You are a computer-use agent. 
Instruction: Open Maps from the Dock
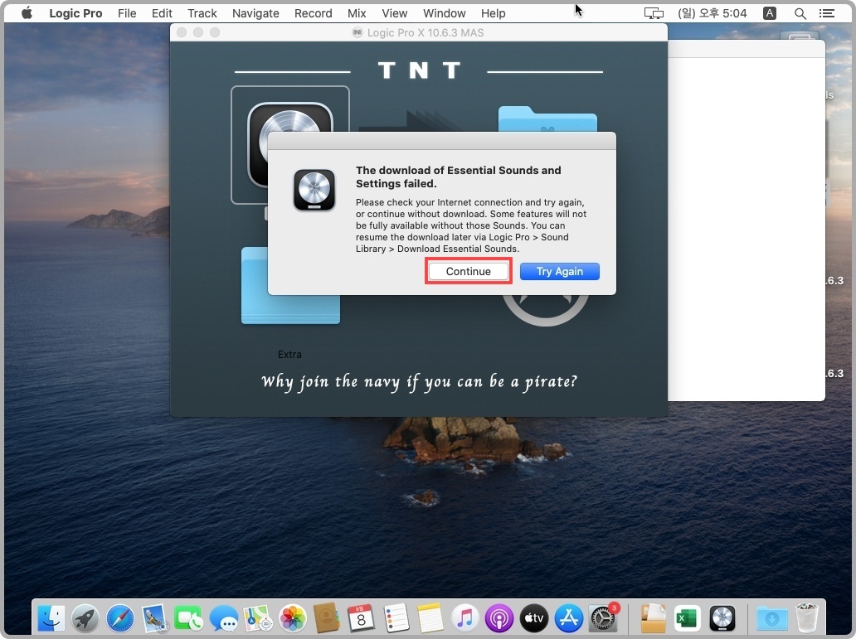click(x=258, y=618)
